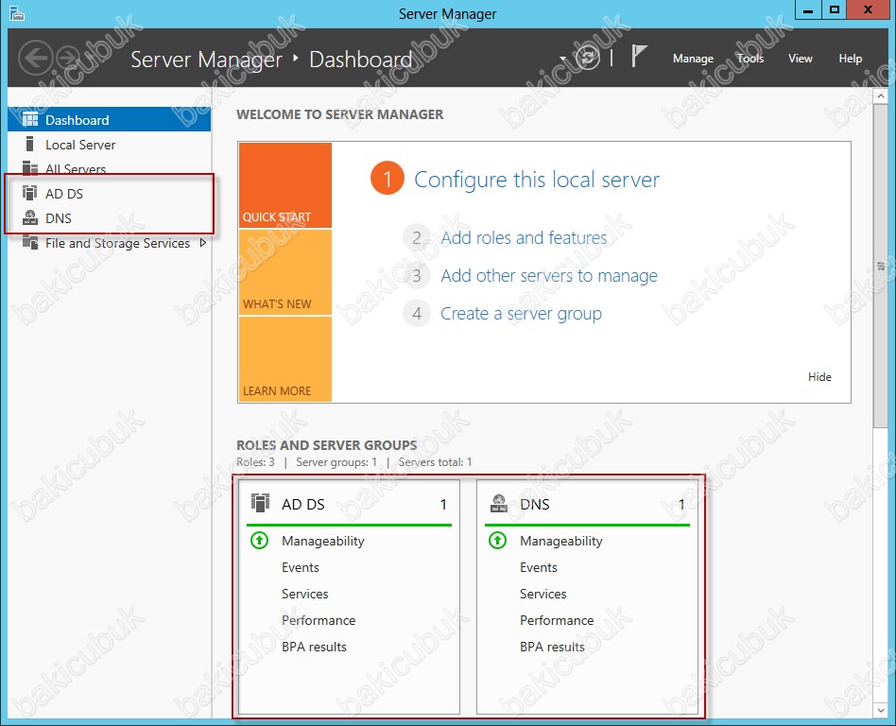Click the Local Server icon in sidebar
Viewport: 896px width, 726px height.
click(x=29, y=144)
